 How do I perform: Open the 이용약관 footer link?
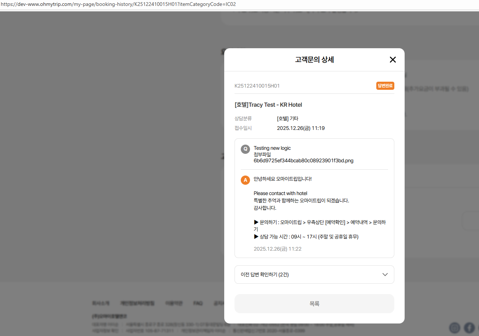(x=174, y=304)
